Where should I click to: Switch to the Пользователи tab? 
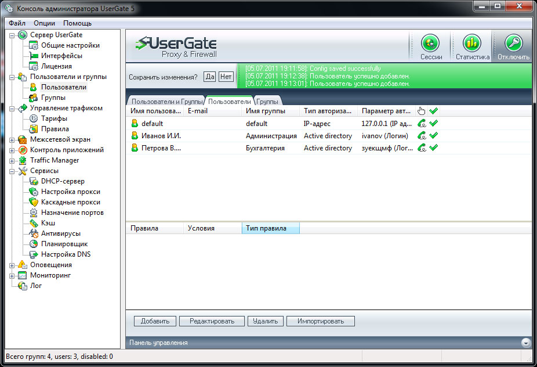(x=229, y=102)
